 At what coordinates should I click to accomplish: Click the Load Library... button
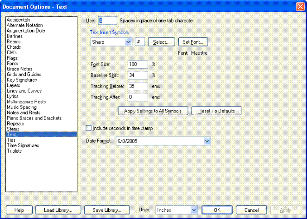pos(59,210)
